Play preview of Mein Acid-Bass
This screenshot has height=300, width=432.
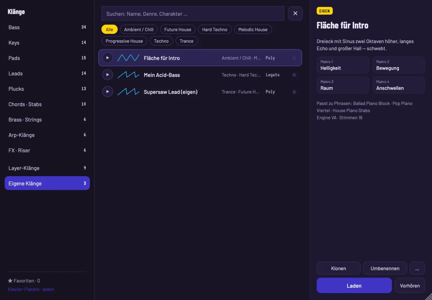coord(107,75)
